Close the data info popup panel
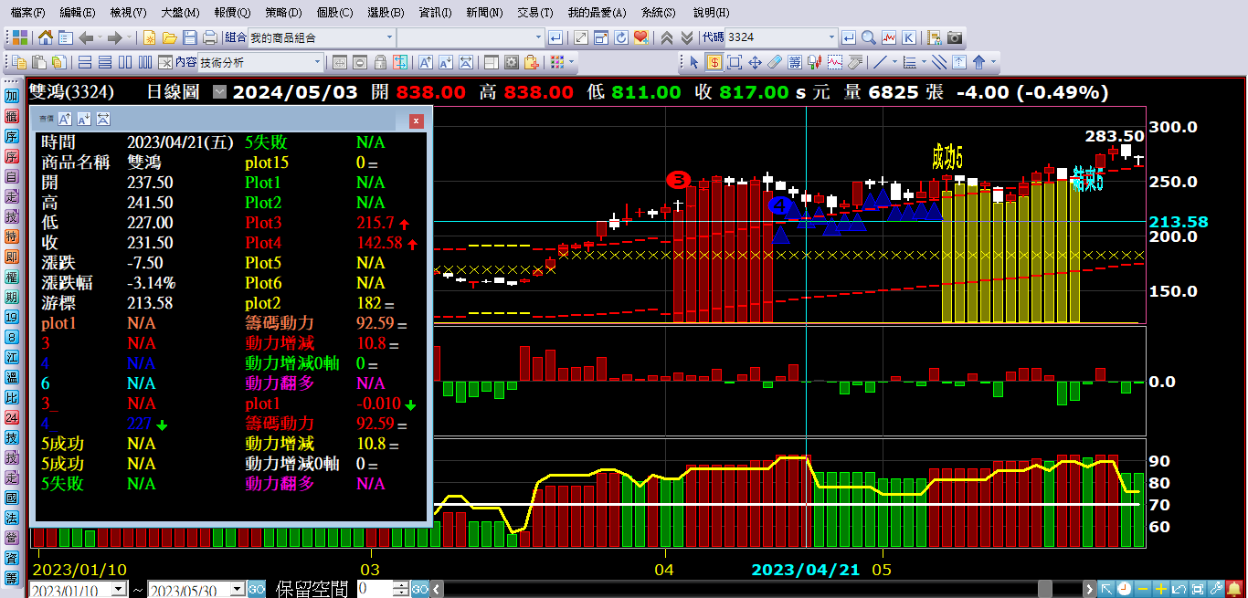The width and height of the screenshot is (1248, 598). coord(416,121)
